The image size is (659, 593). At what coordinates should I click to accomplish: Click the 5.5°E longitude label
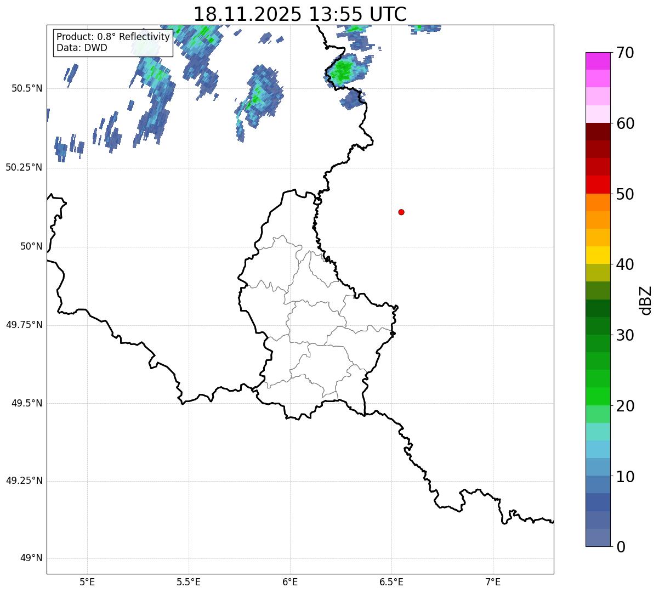[x=189, y=581]
